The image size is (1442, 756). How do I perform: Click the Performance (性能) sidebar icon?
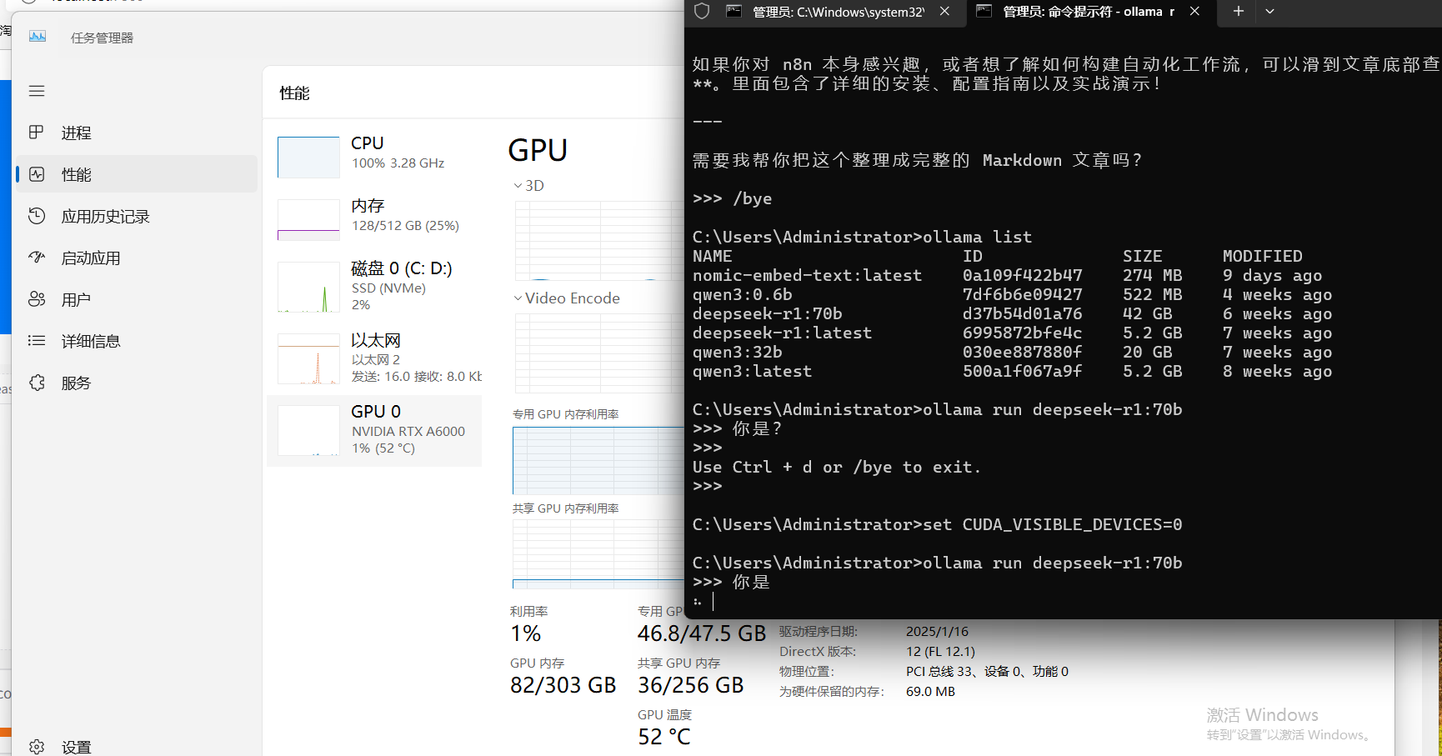[37, 174]
